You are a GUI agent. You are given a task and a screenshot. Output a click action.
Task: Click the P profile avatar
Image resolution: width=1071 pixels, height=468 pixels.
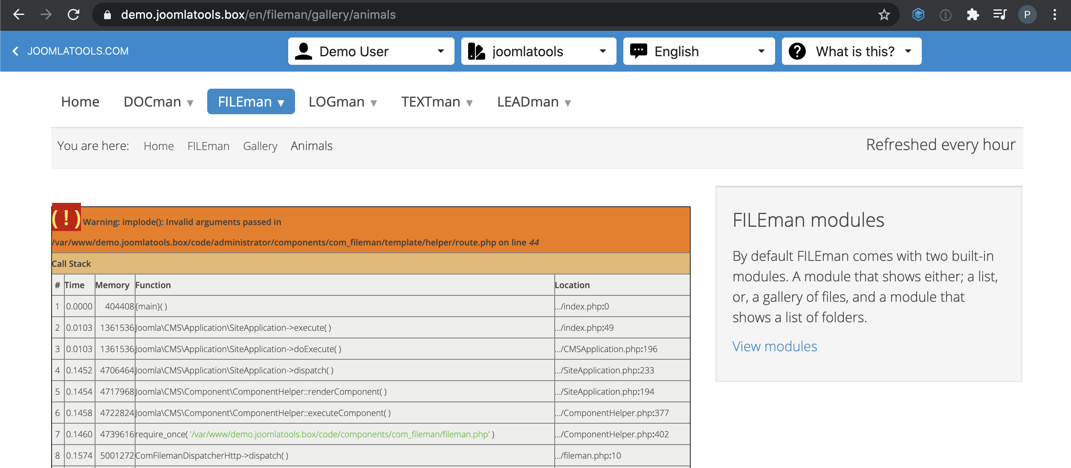[x=1028, y=14]
